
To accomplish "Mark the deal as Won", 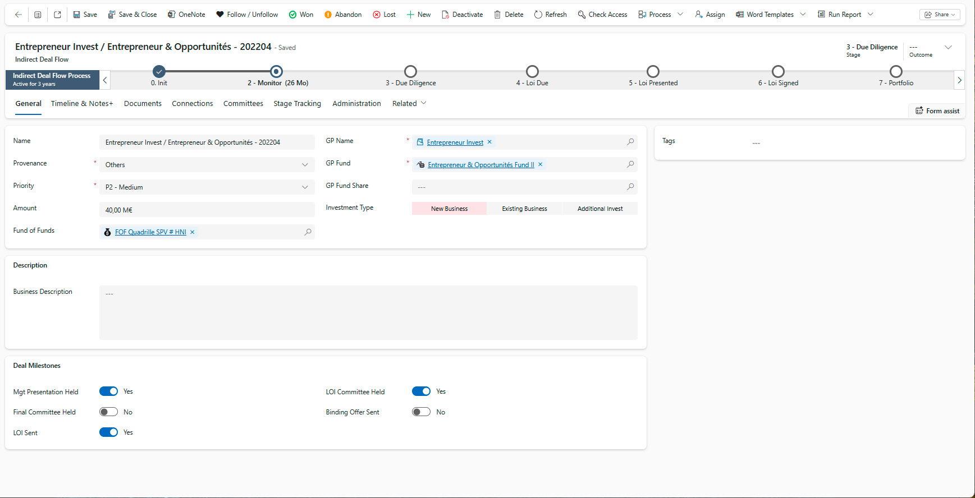I will [x=301, y=15].
